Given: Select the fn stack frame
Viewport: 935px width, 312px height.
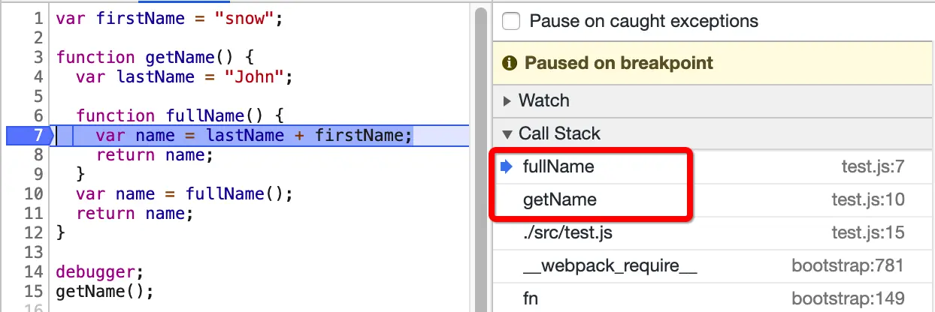Looking at the screenshot, I should point(531,298).
